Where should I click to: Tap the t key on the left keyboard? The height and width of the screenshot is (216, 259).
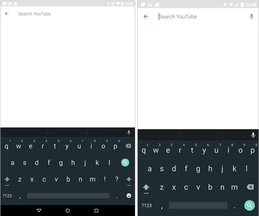click(x=55, y=146)
